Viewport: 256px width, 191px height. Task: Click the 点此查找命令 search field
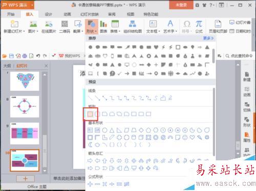pyautogui.click(x=239, y=56)
